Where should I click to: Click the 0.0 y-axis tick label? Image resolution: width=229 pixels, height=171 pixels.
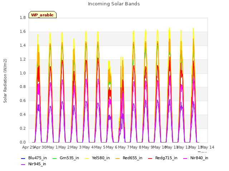coord(23,142)
